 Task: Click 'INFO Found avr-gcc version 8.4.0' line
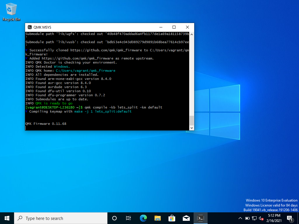58,83
